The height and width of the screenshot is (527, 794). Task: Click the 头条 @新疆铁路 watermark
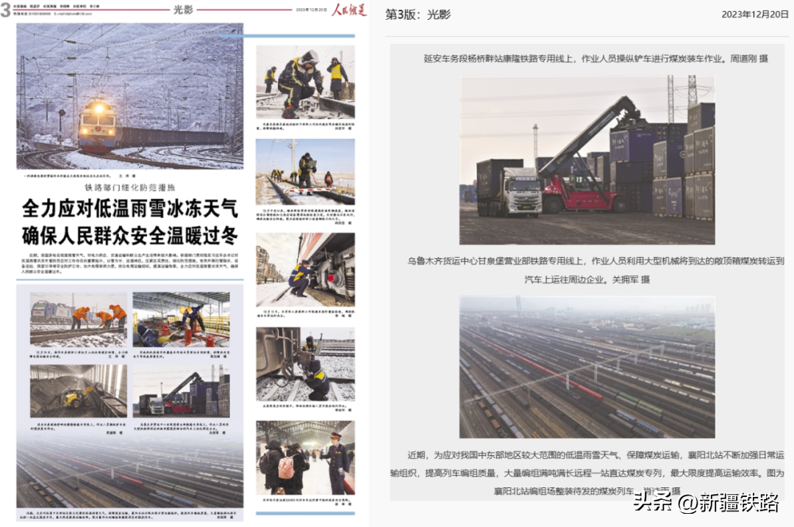706,502
